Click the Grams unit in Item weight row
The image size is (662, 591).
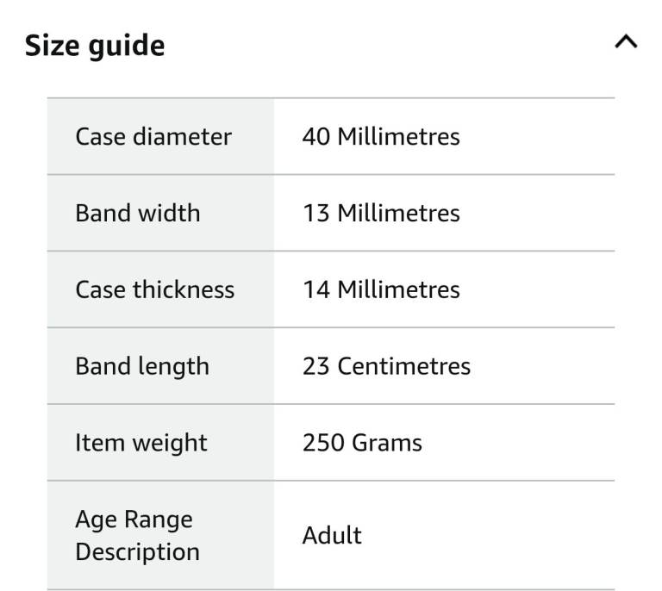click(386, 443)
